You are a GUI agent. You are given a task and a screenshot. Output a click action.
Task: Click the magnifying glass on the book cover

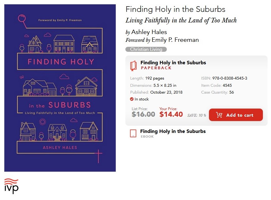(22, 18)
